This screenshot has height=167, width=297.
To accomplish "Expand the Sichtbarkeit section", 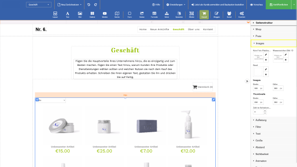I will pyautogui.click(x=273, y=154).
